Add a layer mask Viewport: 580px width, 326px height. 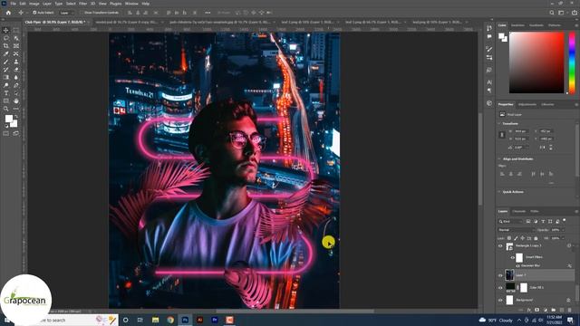pyautogui.click(x=537, y=310)
